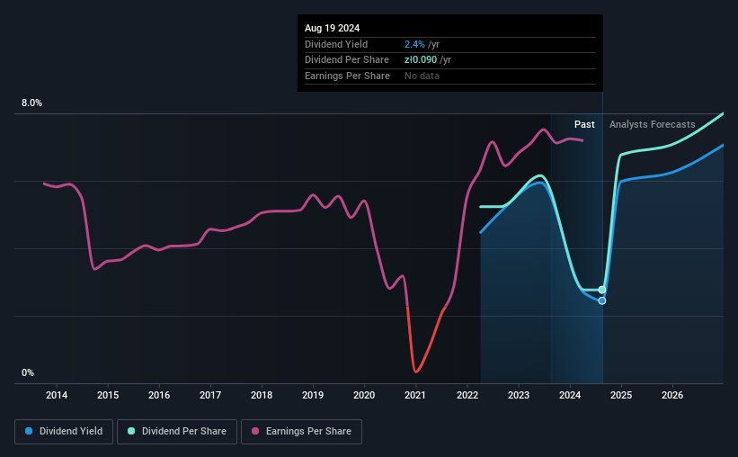Click the 8.0% y-axis label

pos(31,103)
